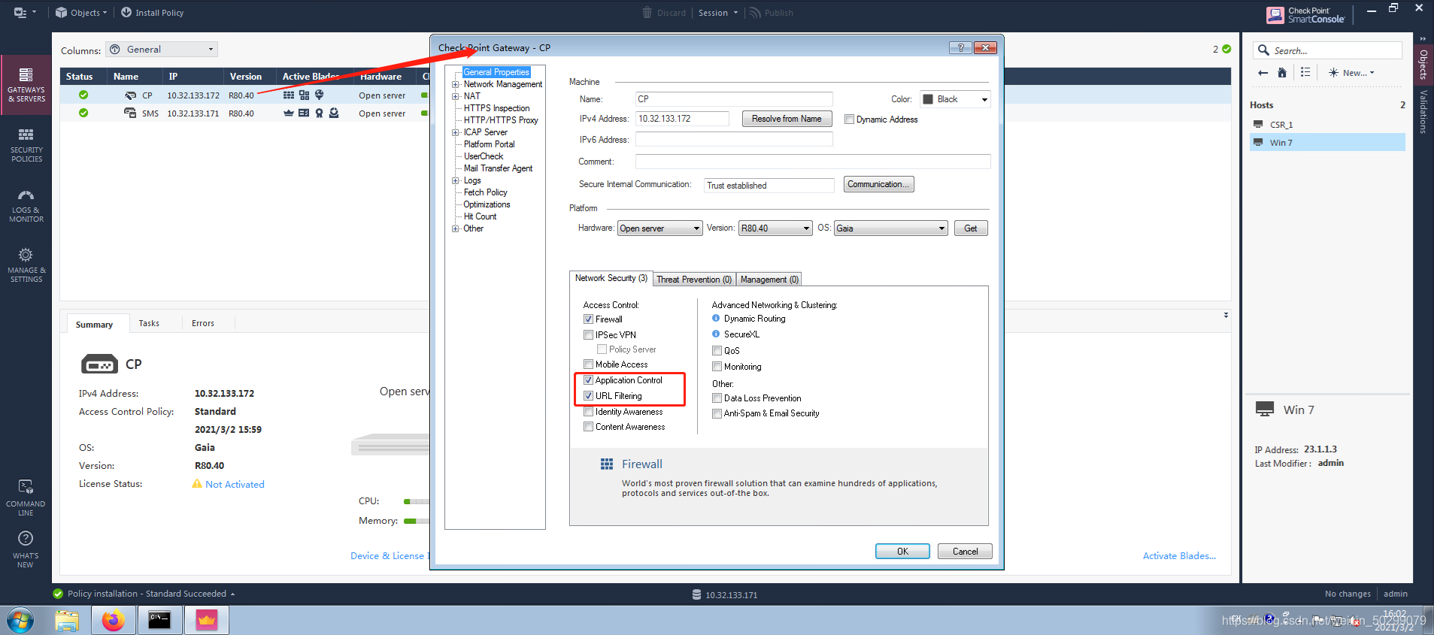Click the crown management blade icon in SMS row
1434x635 pixels.
(289, 113)
